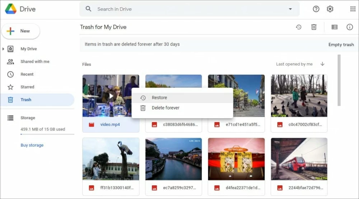
Task: Open Settings gear icon
Action: pos(330,9)
